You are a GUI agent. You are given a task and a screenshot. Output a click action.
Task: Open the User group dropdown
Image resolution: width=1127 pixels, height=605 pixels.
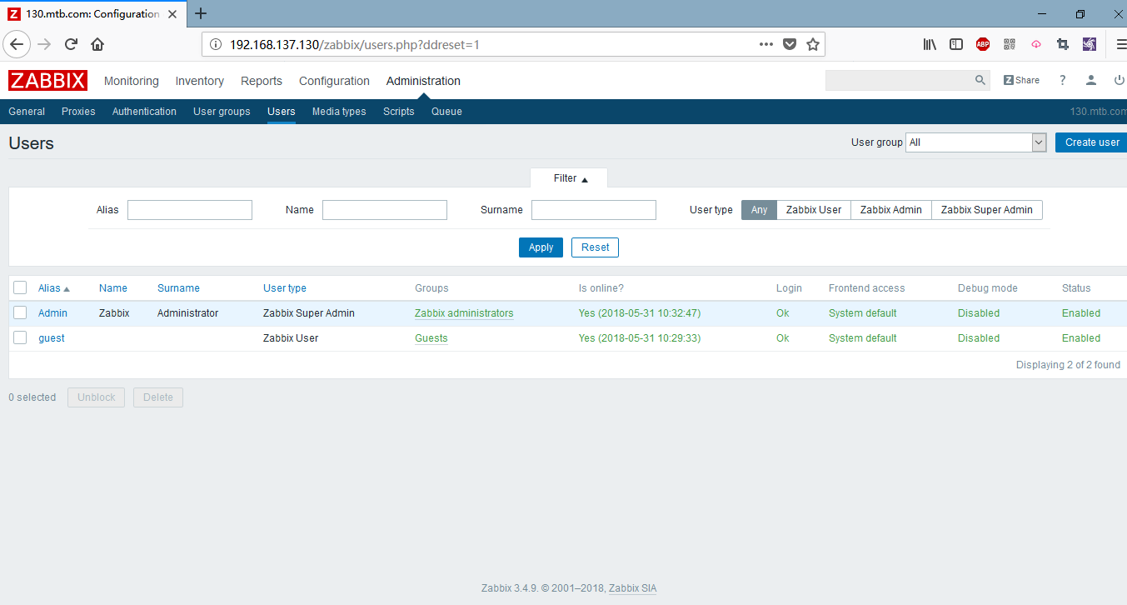975,142
